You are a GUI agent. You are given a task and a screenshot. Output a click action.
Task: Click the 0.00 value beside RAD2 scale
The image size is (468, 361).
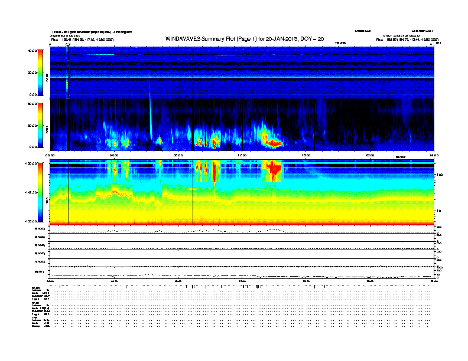pos(33,94)
